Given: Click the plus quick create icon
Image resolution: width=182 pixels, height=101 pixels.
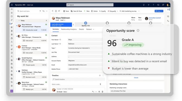Looking at the screenshot, I should [x=149, y=5].
